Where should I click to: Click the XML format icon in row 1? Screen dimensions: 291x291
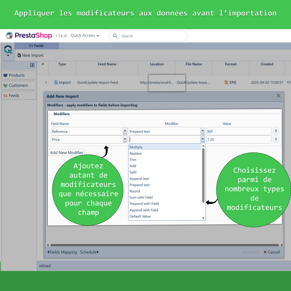pyautogui.click(x=226, y=82)
